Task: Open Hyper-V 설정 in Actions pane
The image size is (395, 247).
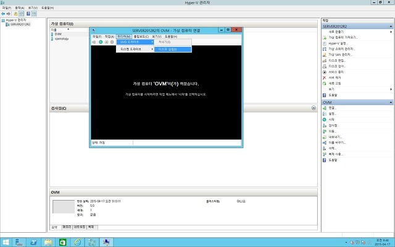Action: 338,43
